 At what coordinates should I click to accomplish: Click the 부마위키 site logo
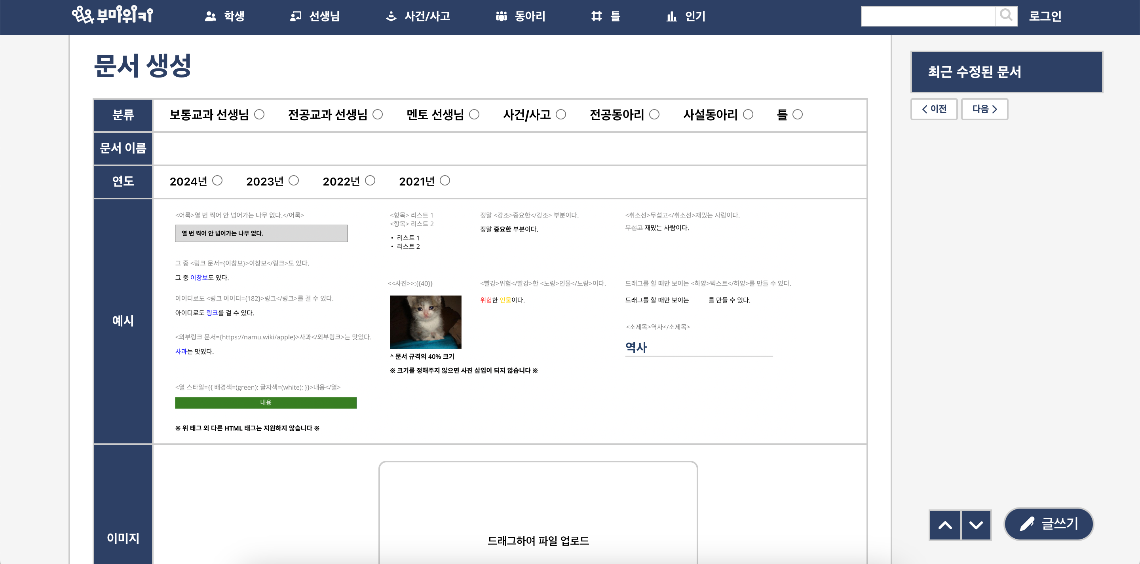112,15
